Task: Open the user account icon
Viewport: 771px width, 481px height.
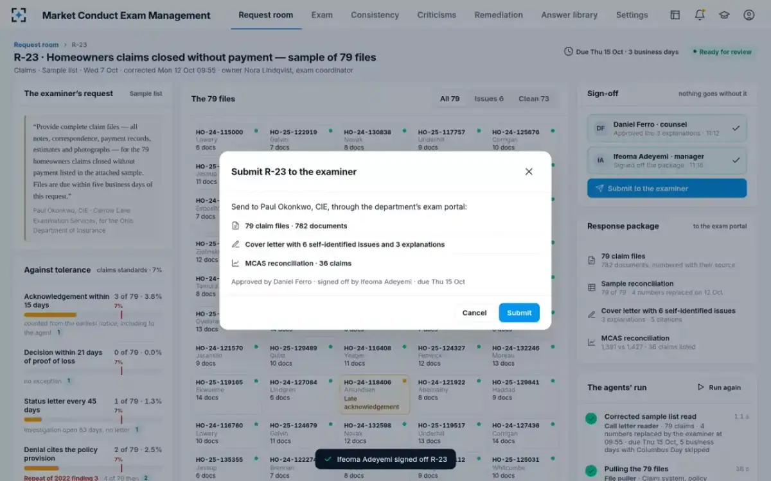Action: tap(749, 15)
